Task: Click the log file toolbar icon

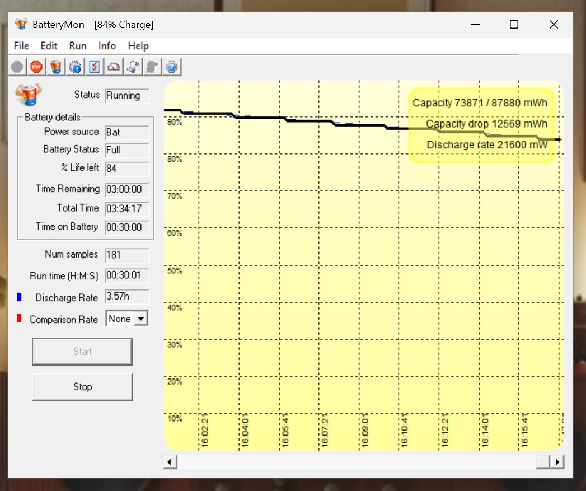Action: pos(133,67)
